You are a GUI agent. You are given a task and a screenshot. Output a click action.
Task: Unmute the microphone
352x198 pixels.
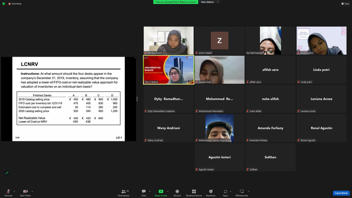[x=8, y=193]
